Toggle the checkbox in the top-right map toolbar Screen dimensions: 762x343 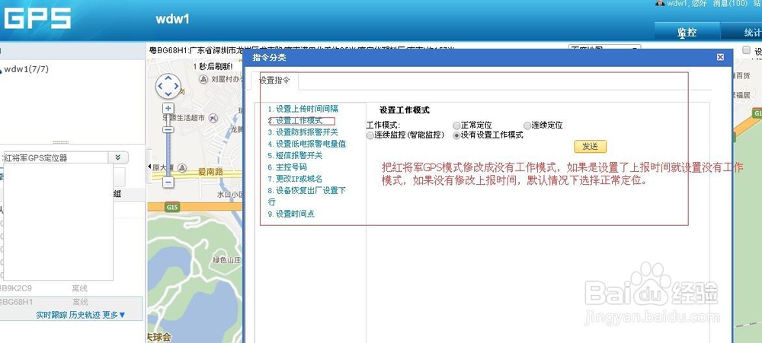pyautogui.click(x=746, y=50)
